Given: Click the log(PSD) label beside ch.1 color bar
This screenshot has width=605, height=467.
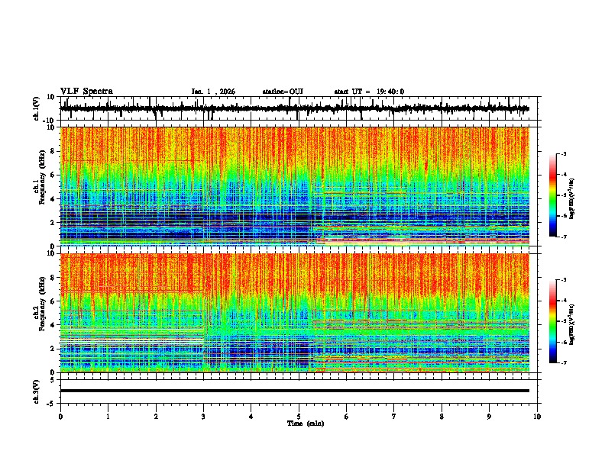Looking at the screenshot, I should [572, 198].
